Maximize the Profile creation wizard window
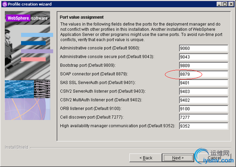Screen dimensions: 236x167 (x=225, y=4)
